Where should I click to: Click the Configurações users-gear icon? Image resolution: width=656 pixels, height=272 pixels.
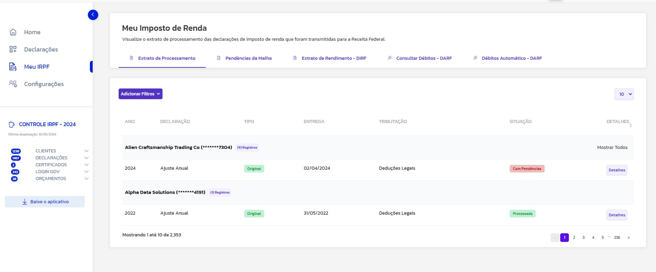[13, 84]
